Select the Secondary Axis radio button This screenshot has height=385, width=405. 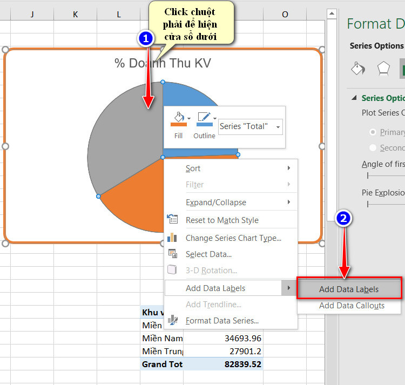pyautogui.click(x=373, y=148)
